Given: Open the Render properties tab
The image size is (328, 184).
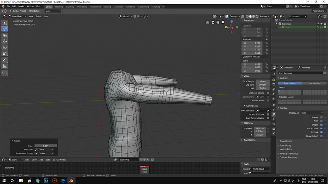Looking at the screenshot, I should click(274, 80).
